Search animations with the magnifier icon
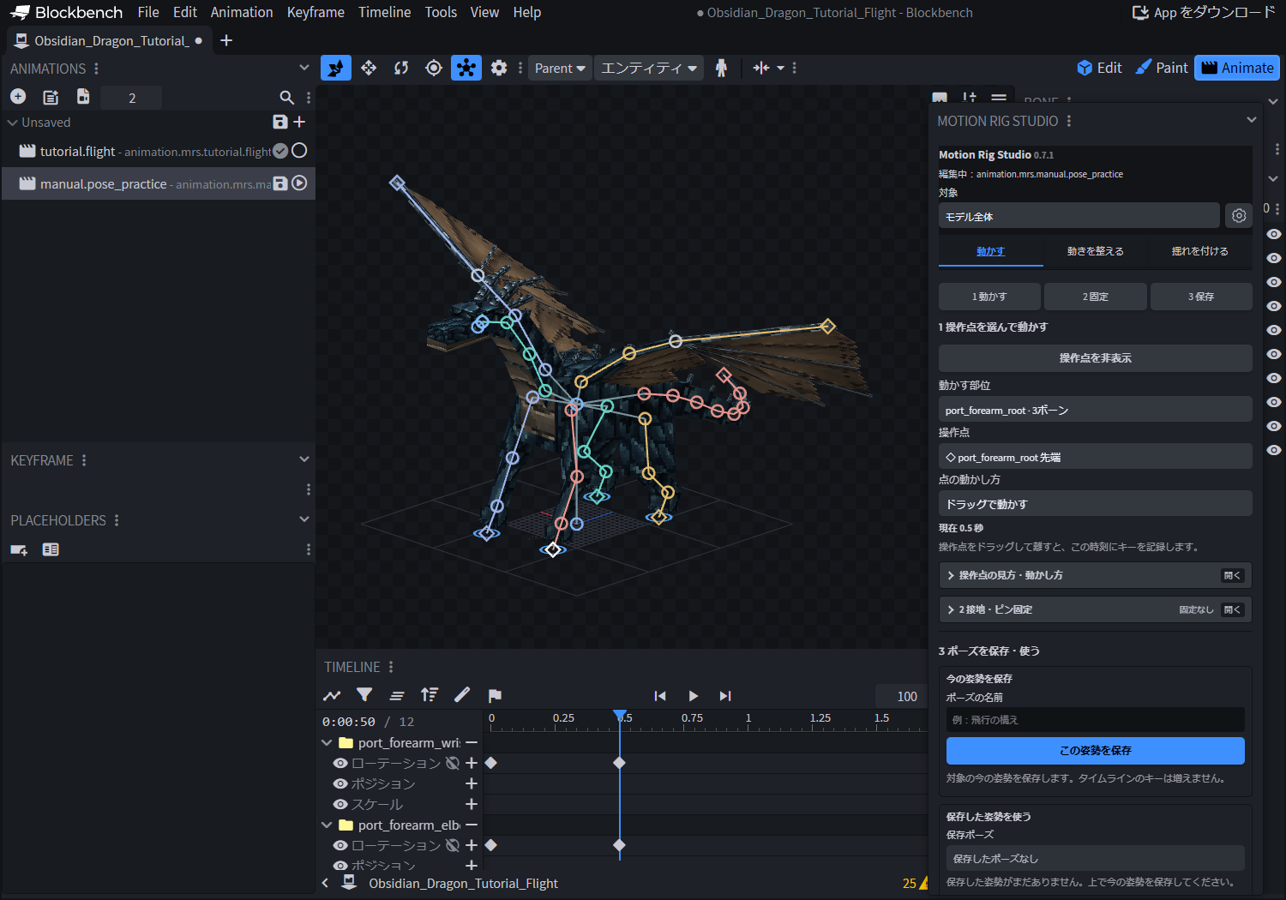 [x=287, y=98]
